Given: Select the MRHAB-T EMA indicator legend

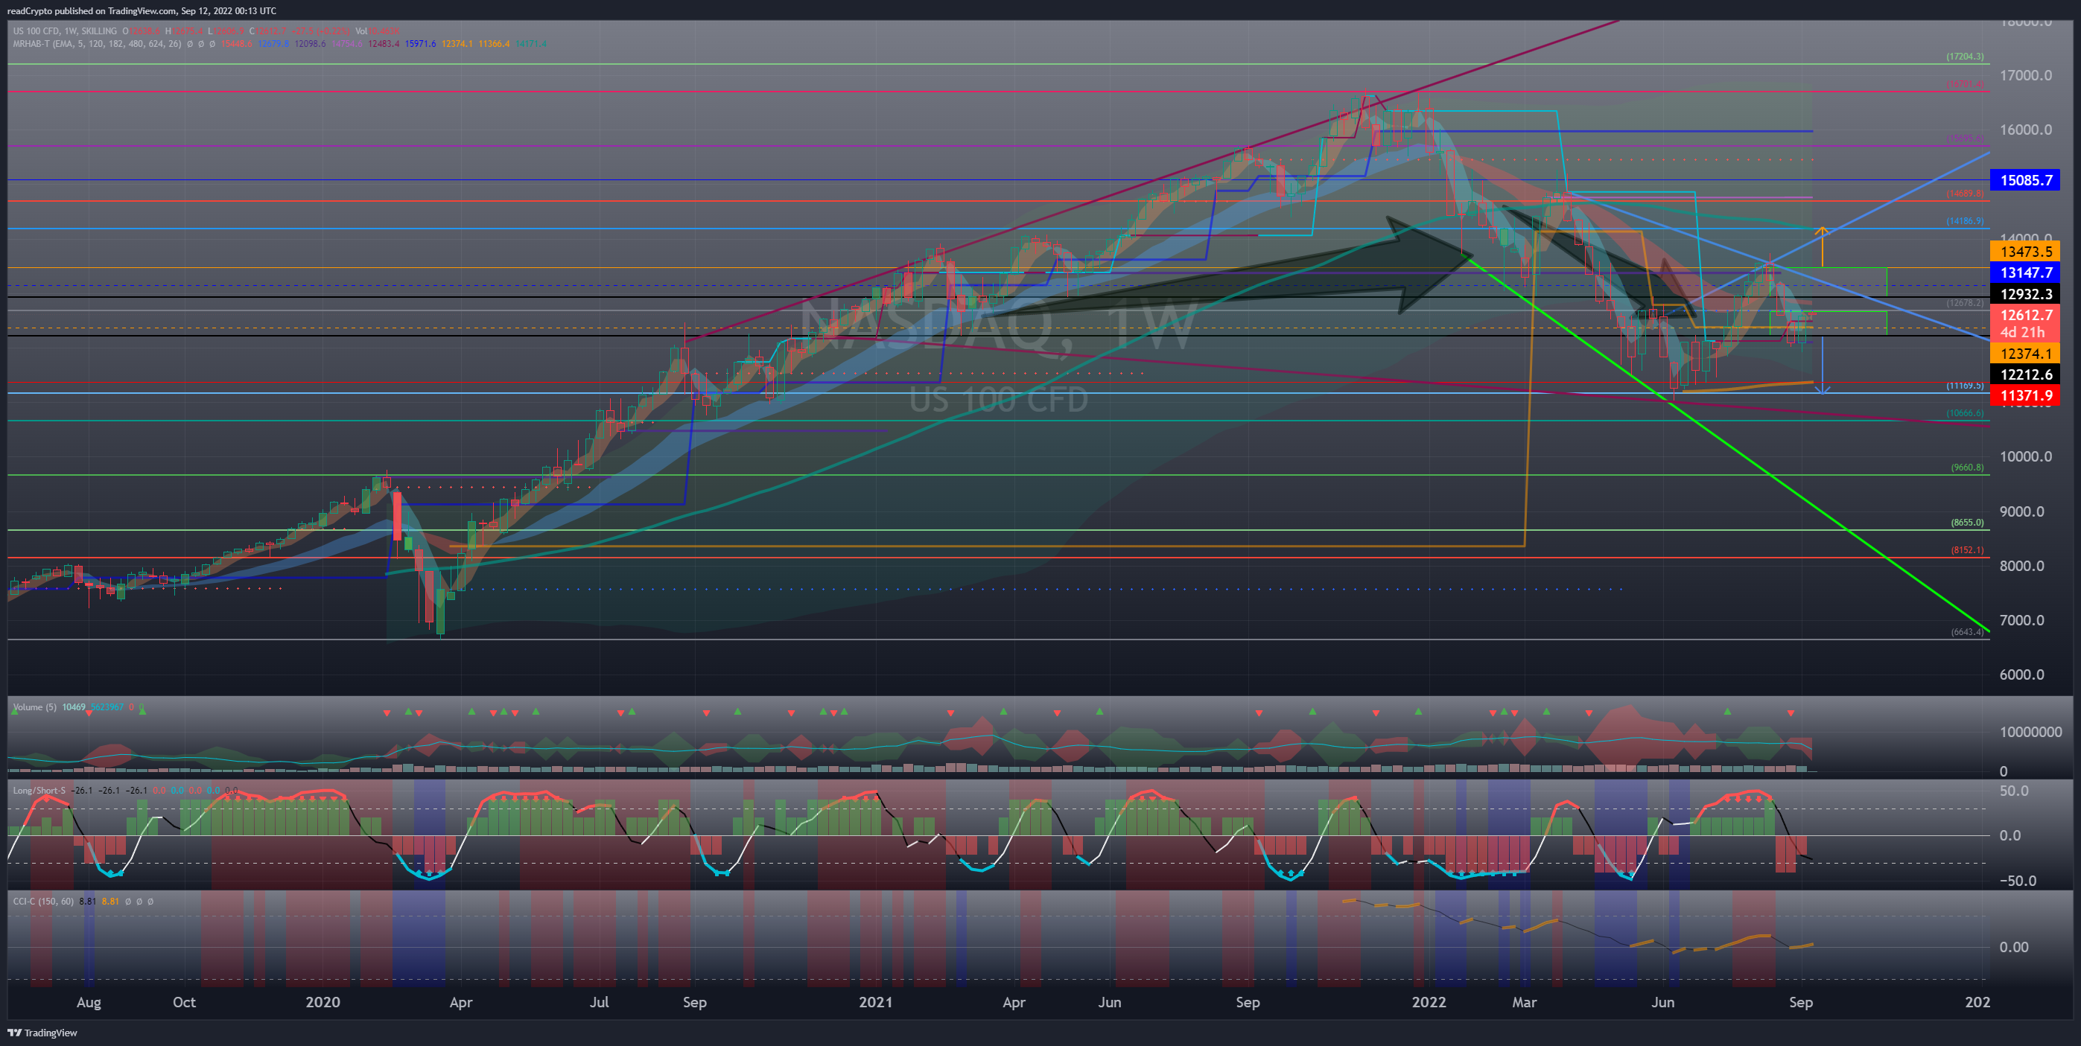Looking at the screenshot, I should [97, 44].
